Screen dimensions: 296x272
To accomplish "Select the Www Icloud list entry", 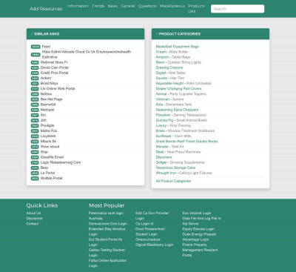I will (x=50, y=147).
